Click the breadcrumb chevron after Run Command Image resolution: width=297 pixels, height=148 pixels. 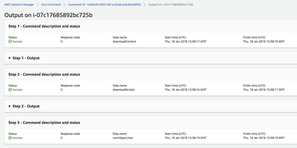coord(64,5)
